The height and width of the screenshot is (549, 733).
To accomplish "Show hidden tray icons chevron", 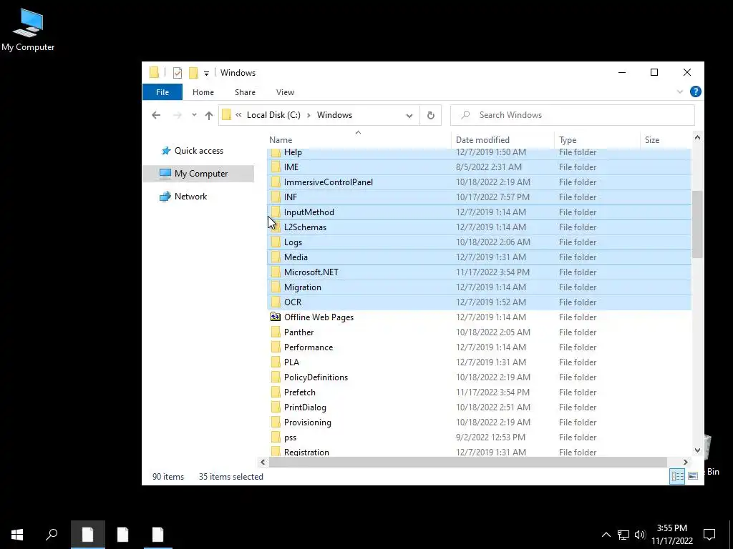I will pyautogui.click(x=606, y=535).
